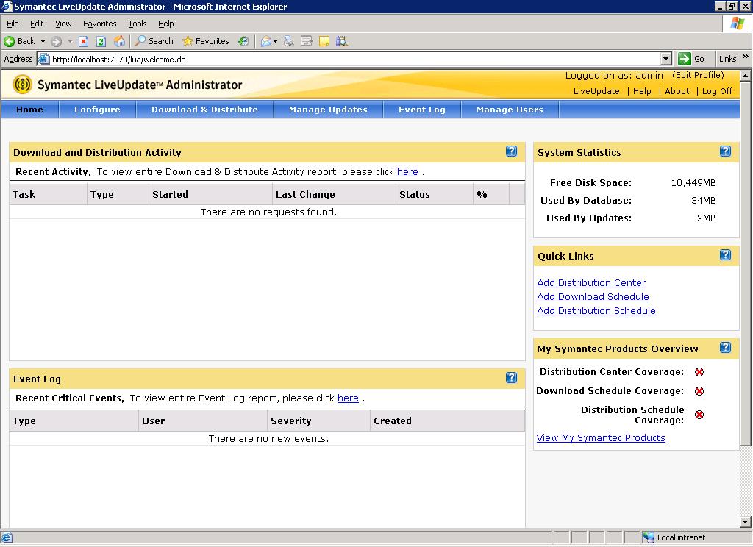This screenshot has height=547, width=753.
Task: Switch to the Manage Updates tab
Action: click(328, 109)
